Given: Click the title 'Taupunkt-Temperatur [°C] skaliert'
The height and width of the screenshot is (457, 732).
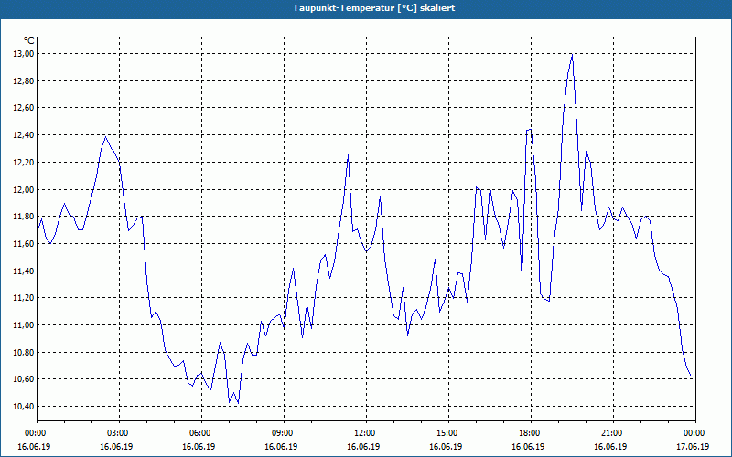Looking at the screenshot, I should pos(374,8).
